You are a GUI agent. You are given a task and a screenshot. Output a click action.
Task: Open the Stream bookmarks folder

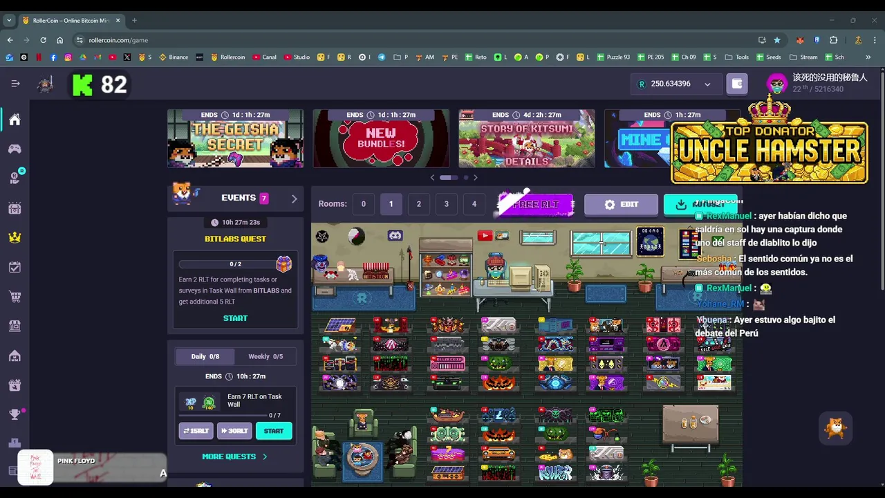click(803, 57)
